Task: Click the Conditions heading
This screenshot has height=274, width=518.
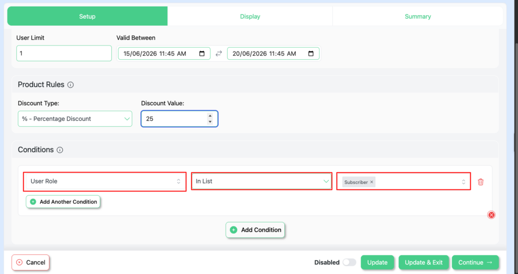Action: (36, 150)
